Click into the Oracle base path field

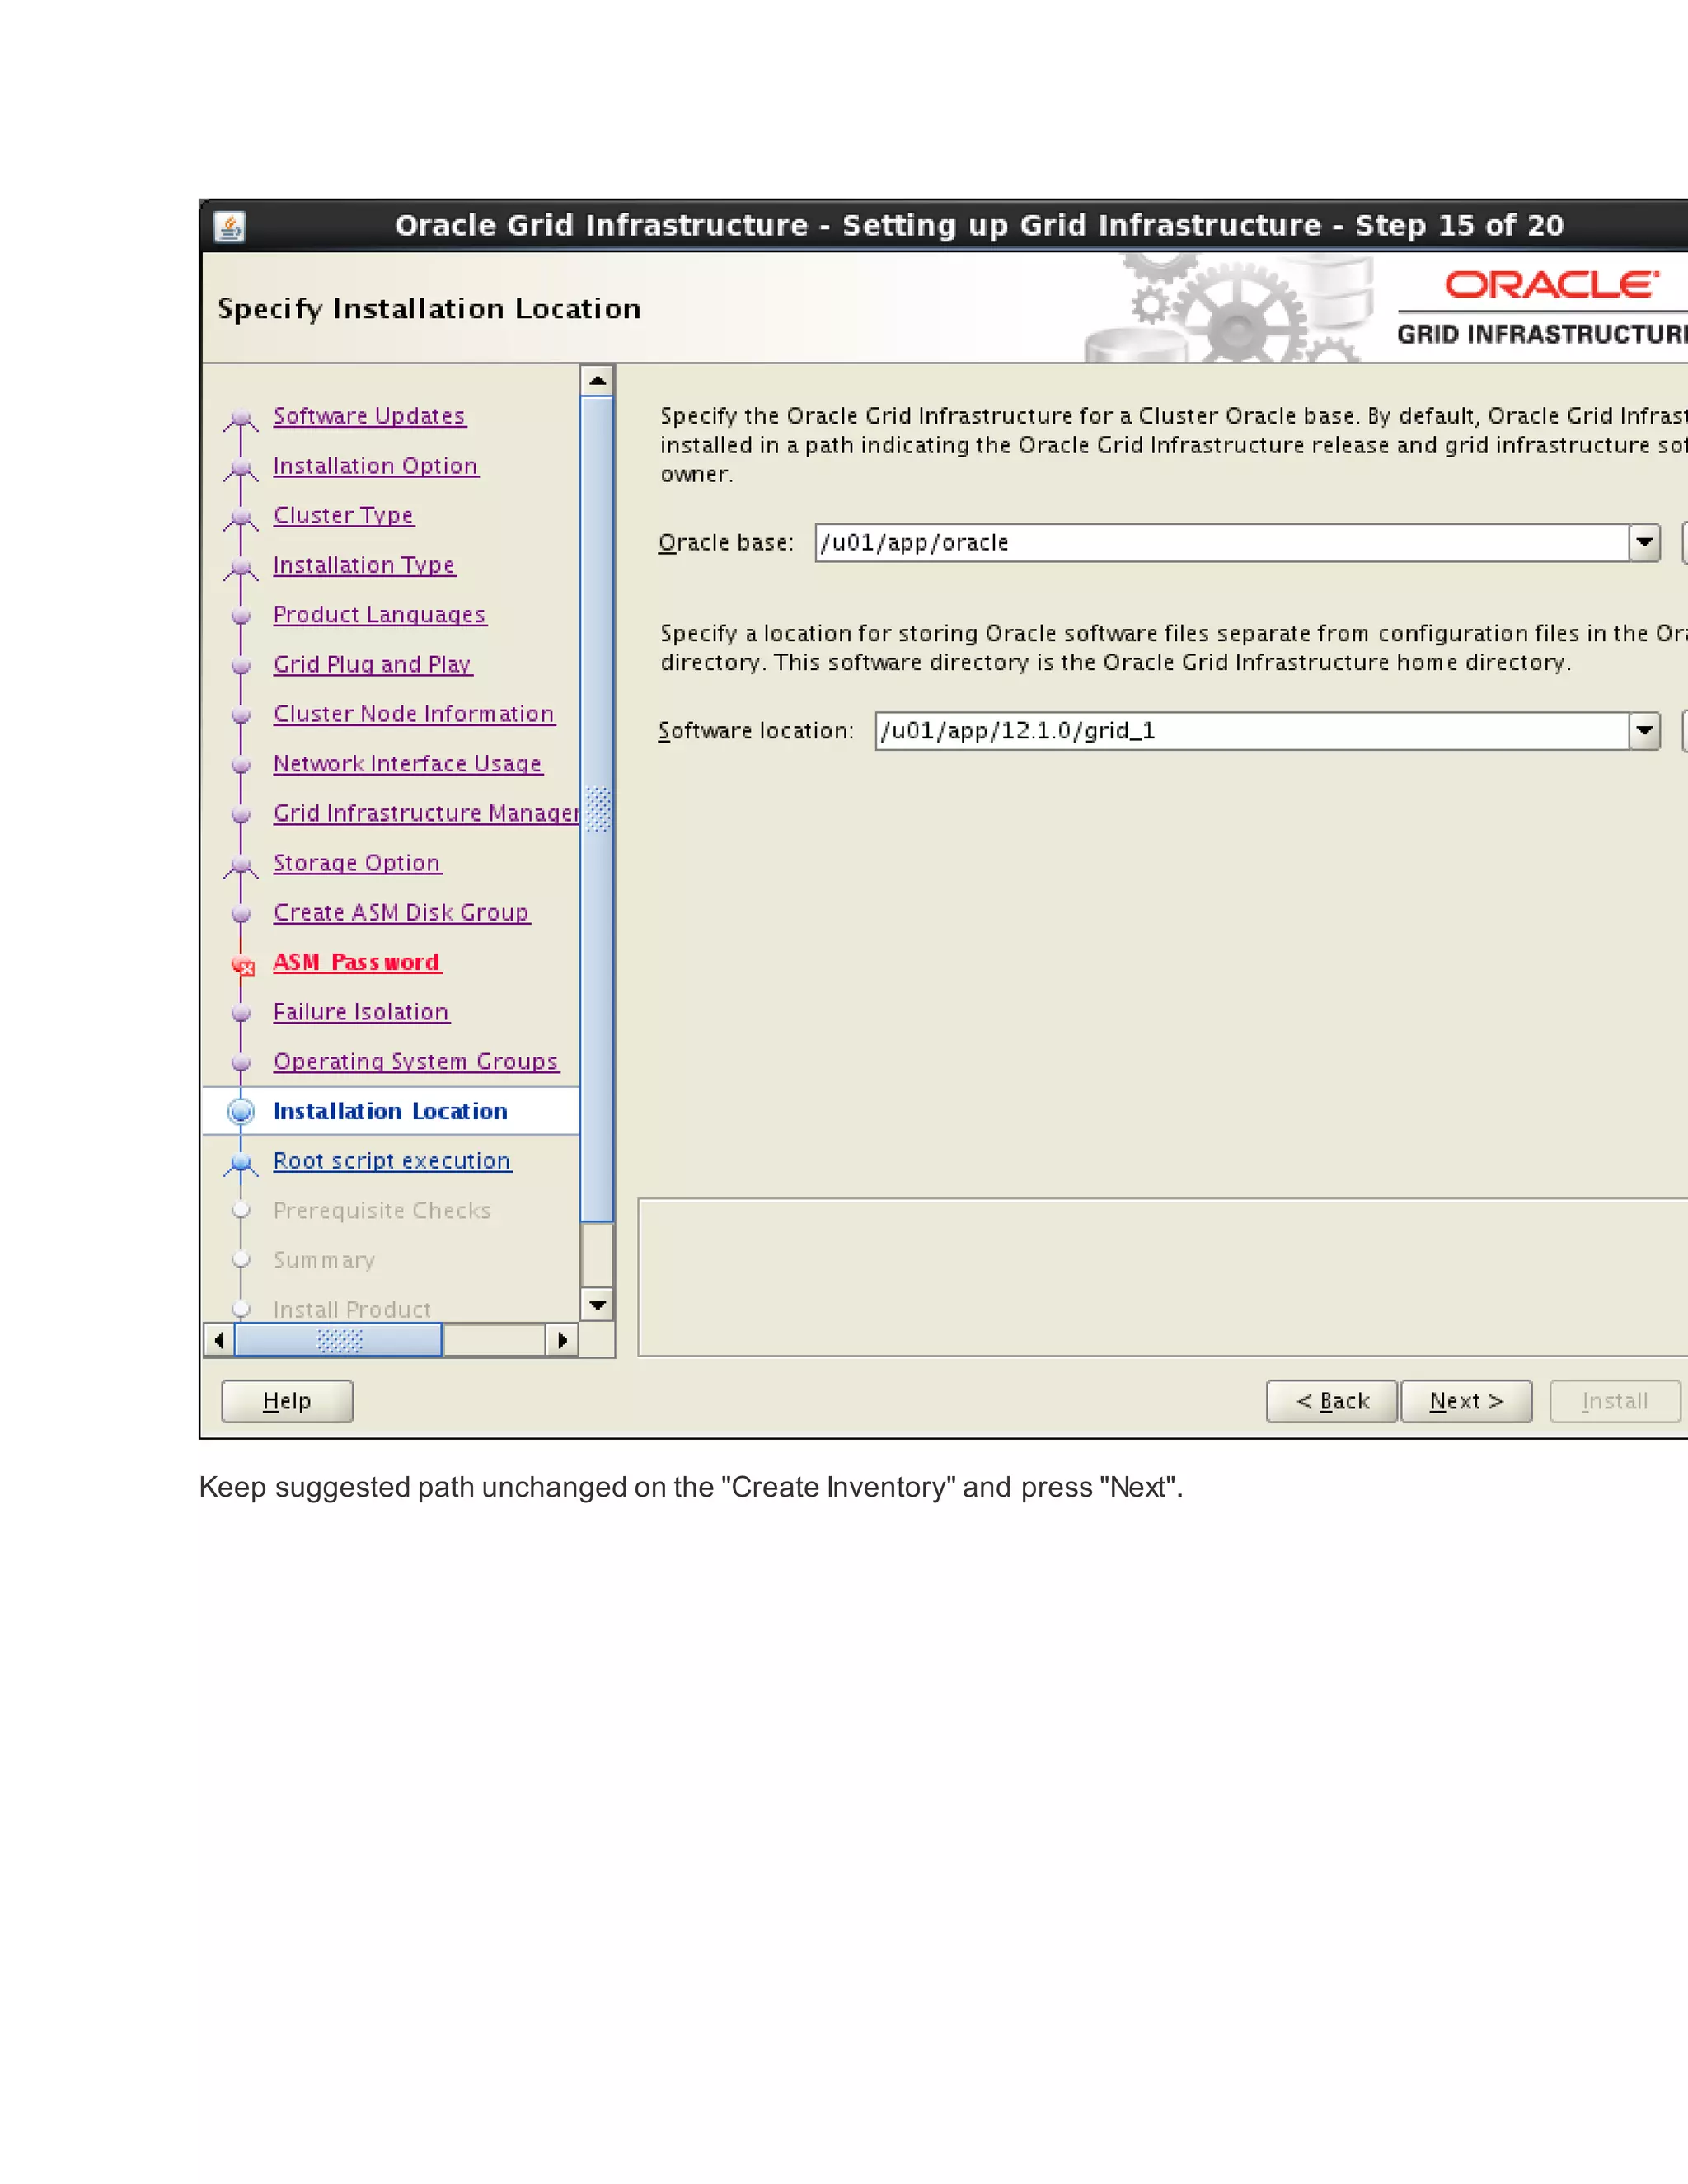(x=1222, y=543)
